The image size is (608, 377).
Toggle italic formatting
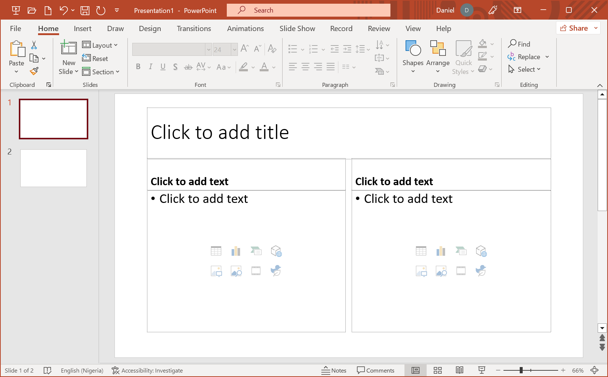click(x=150, y=67)
